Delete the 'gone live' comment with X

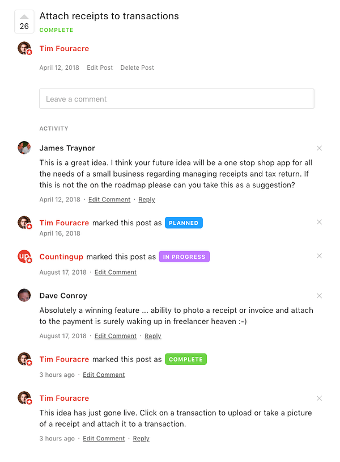click(x=319, y=398)
